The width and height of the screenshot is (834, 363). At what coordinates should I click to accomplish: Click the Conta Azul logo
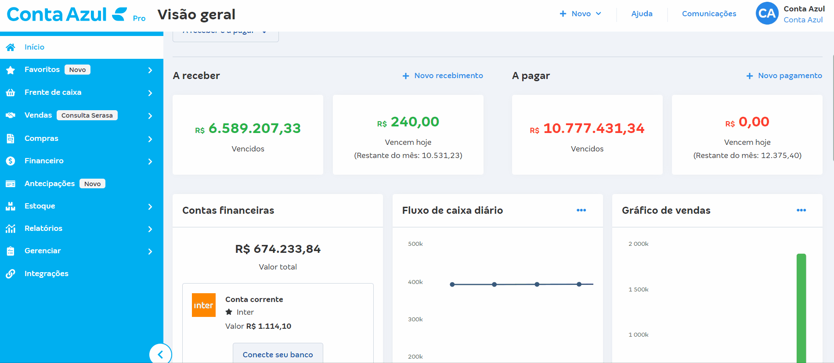tap(67, 14)
